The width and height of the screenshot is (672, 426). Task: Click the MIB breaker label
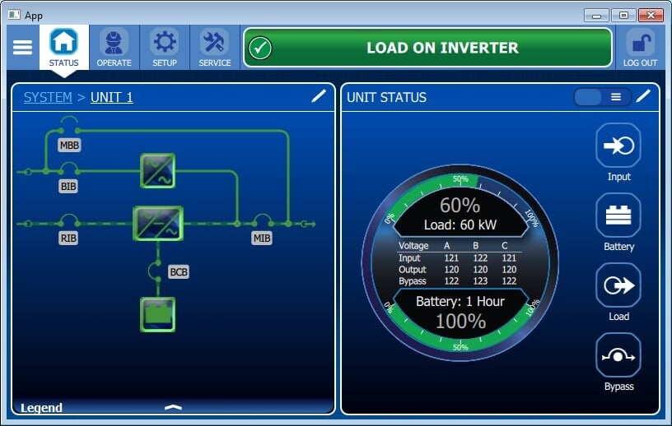click(262, 238)
